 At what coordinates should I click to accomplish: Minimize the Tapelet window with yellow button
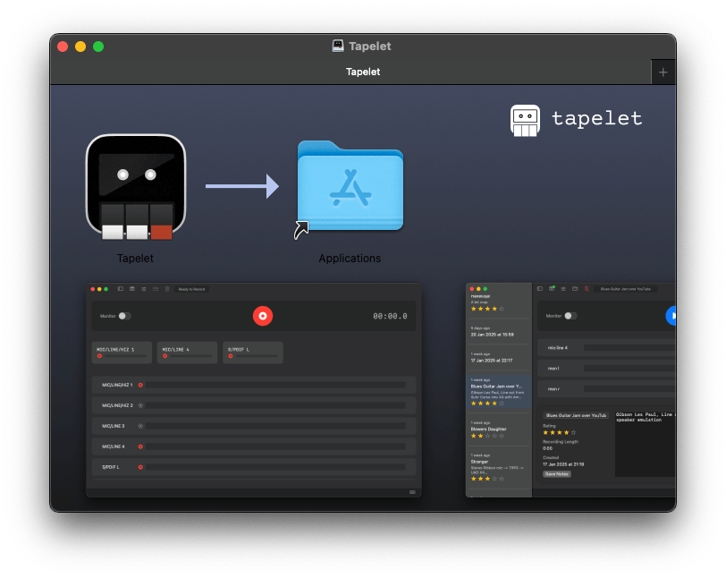tap(80, 47)
